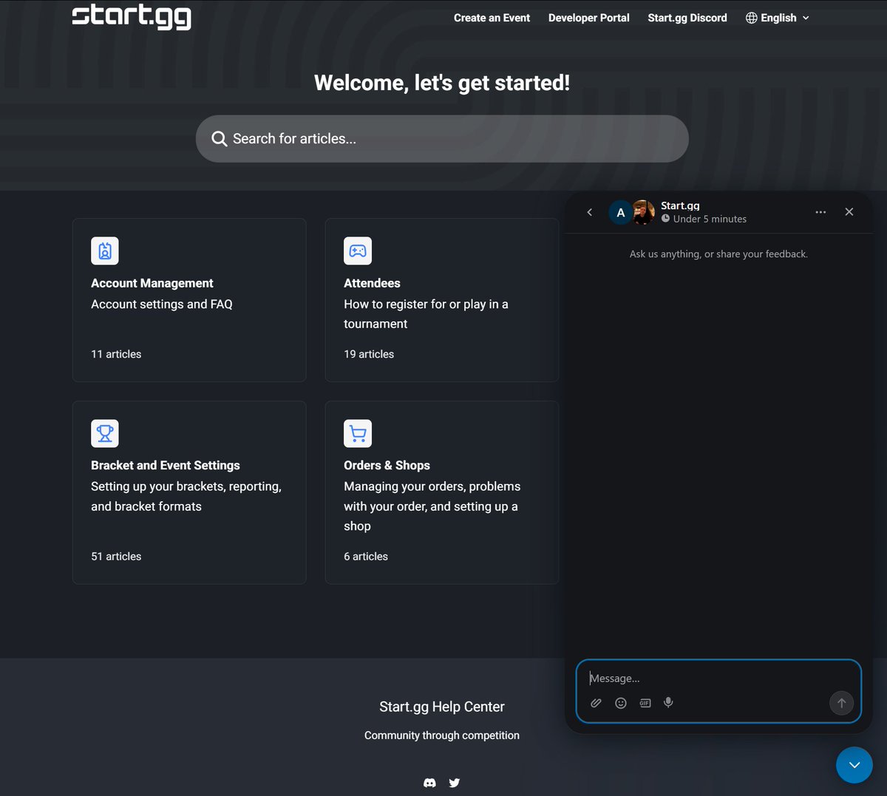Click '51 articles' text
The width and height of the screenshot is (887, 796).
click(x=116, y=557)
